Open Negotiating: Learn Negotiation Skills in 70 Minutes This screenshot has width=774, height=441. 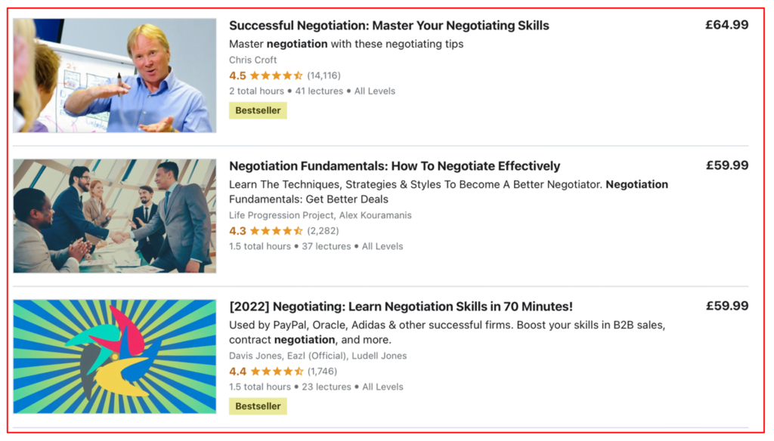401,307
